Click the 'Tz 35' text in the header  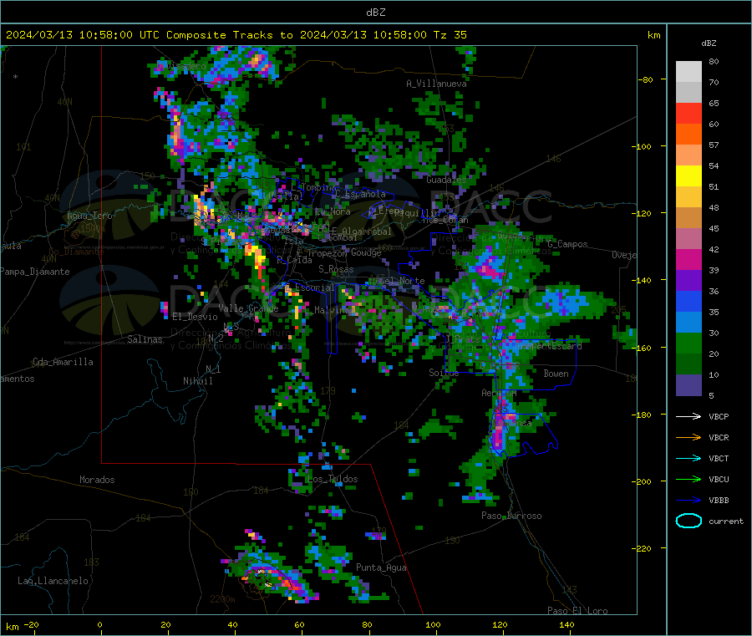tap(450, 35)
